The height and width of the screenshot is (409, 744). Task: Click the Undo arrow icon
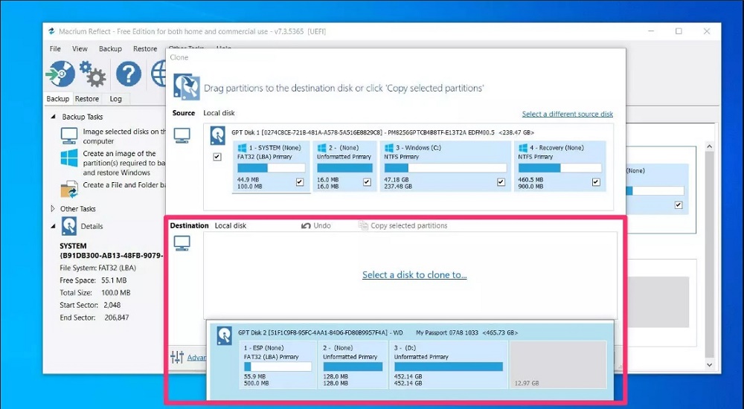pyautogui.click(x=306, y=226)
